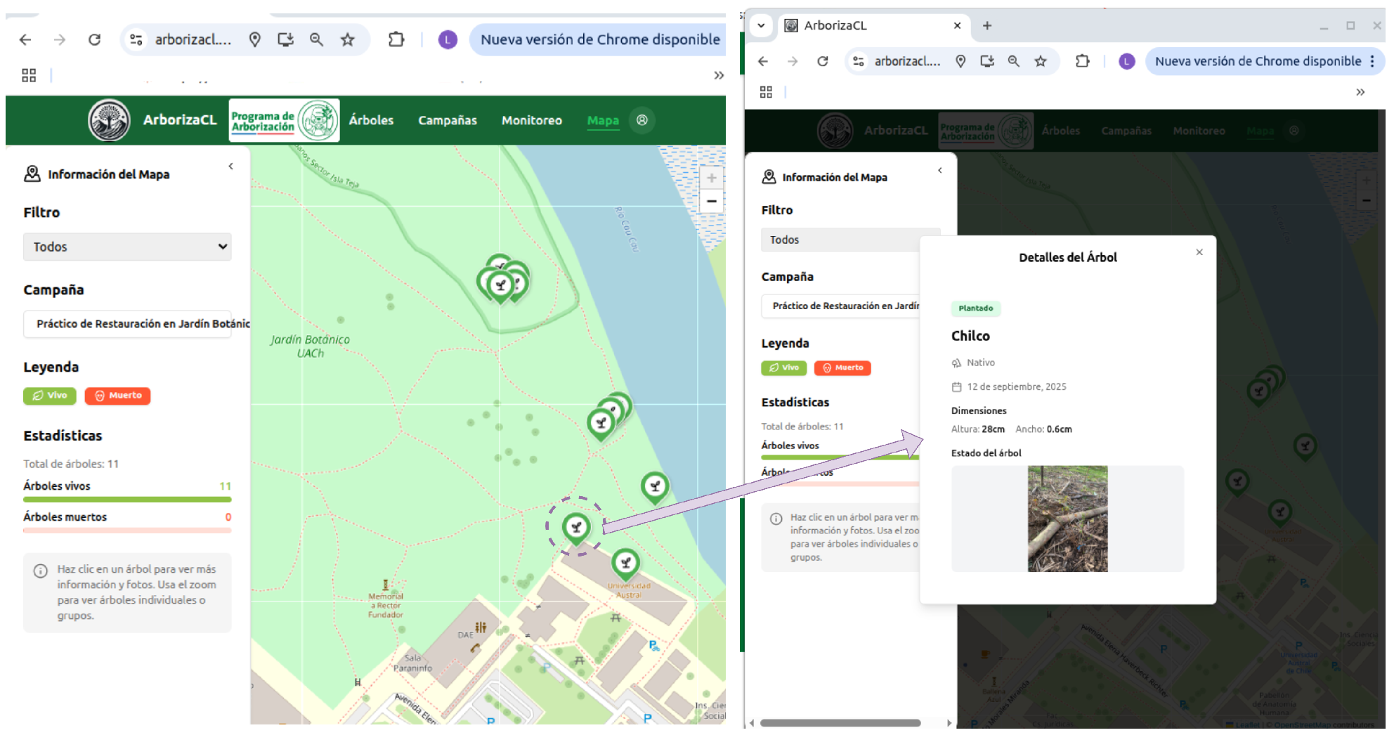Go to the Árboles menu item
The height and width of the screenshot is (735, 1394).
click(x=371, y=120)
